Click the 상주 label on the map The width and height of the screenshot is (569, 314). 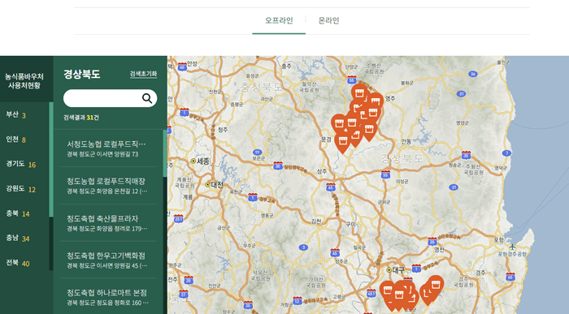click(322, 172)
